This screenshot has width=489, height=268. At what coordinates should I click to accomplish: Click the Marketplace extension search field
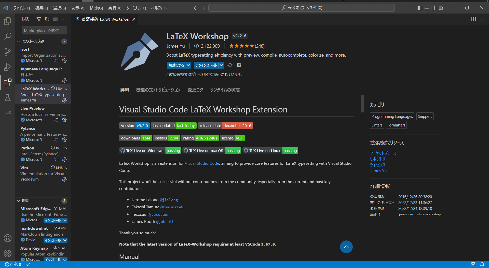tap(44, 31)
